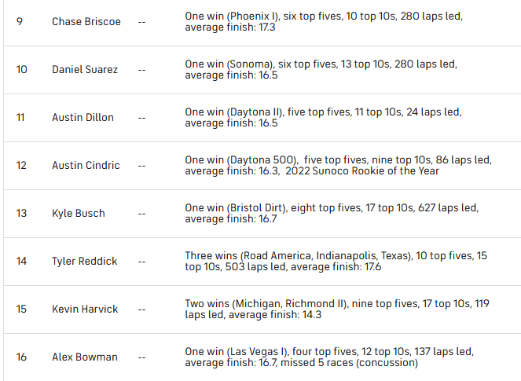Click rank number 9
This screenshot has height=381, width=521.
(x=20, y=21)
